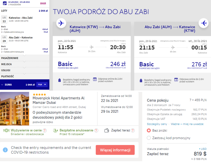This screenshot has height=162, width=211.
Task: Click the Więcej informacji button
Action: click(115, 150)
